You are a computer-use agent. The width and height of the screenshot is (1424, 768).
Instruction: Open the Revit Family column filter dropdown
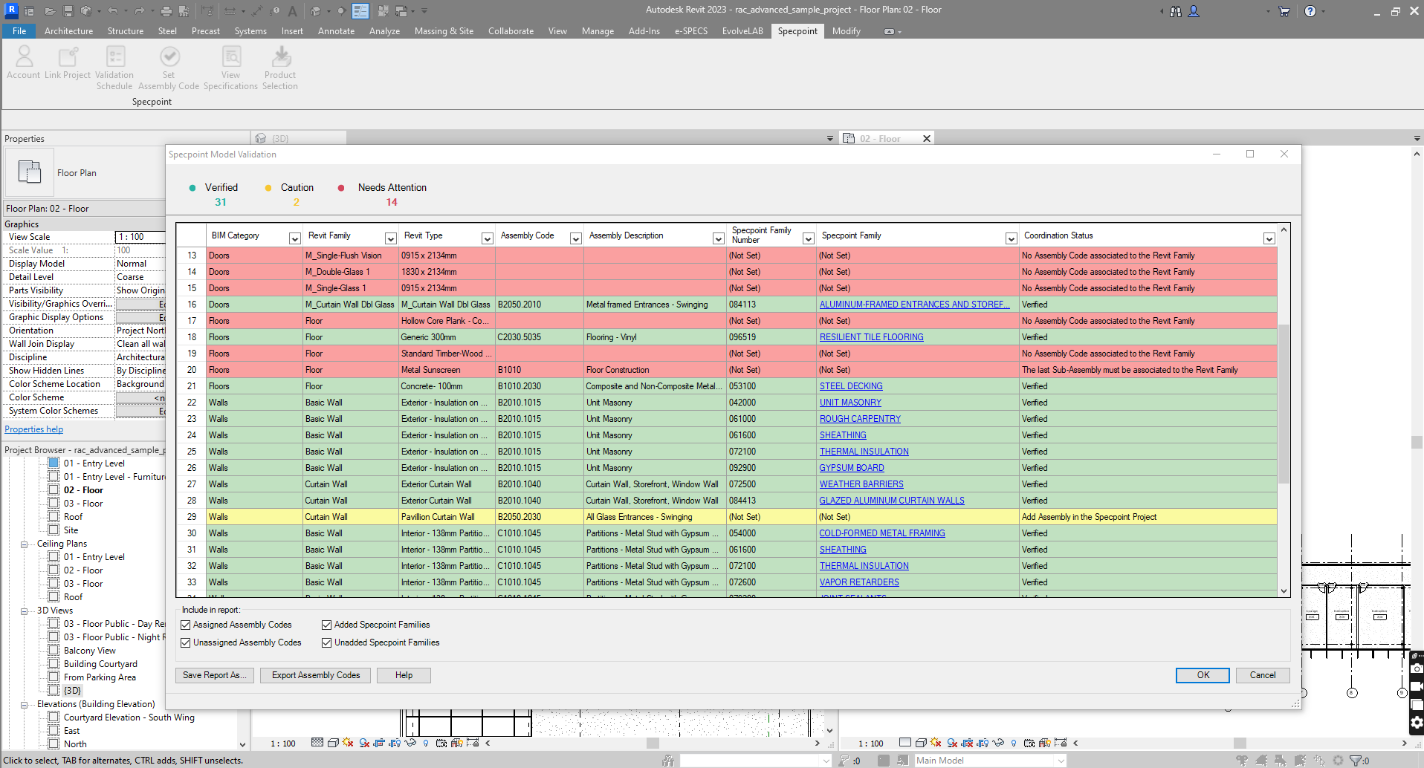click(x=390, y=238)
